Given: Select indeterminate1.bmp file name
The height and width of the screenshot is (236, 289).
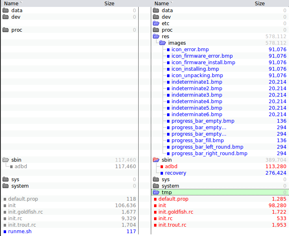Looking at the screenshot, I should tap(197, 82).
